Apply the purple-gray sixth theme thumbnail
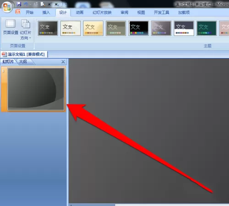The height and width of the screenshot is (206, 229). pos(161,28)
